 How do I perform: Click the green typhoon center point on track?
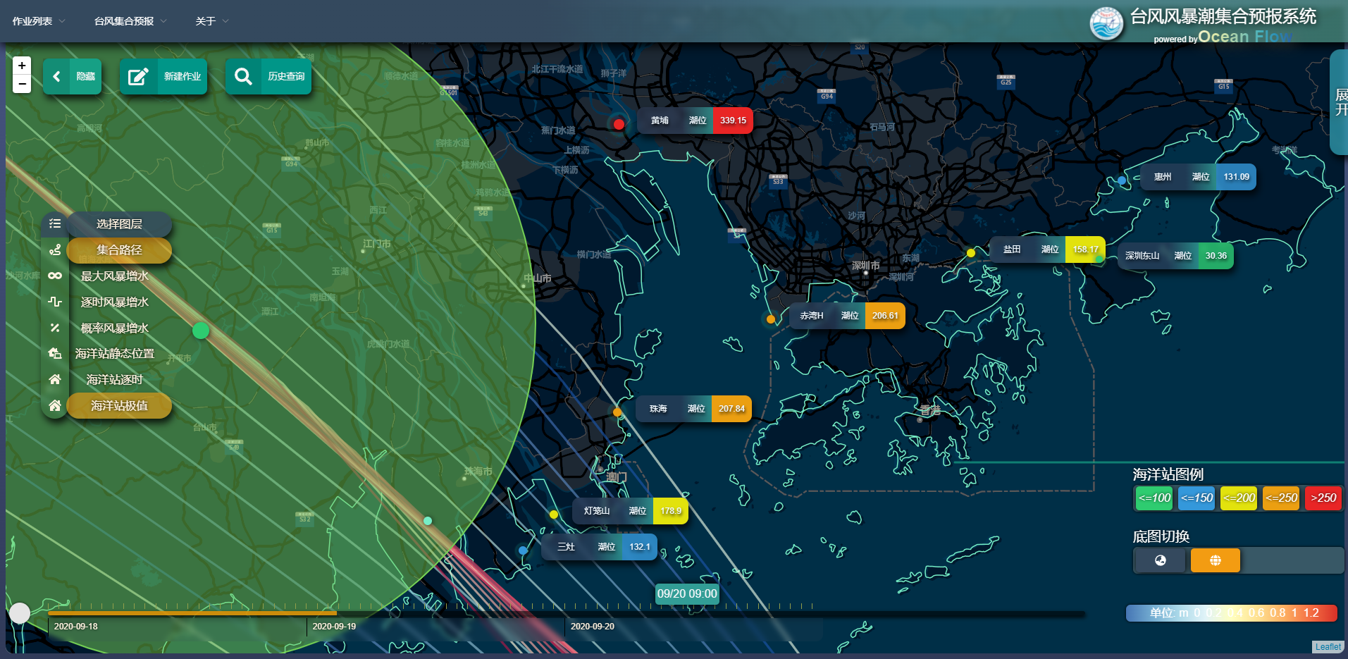click(x=201, y=331)
